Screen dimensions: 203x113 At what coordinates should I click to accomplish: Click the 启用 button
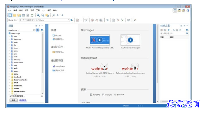(14, 100)
